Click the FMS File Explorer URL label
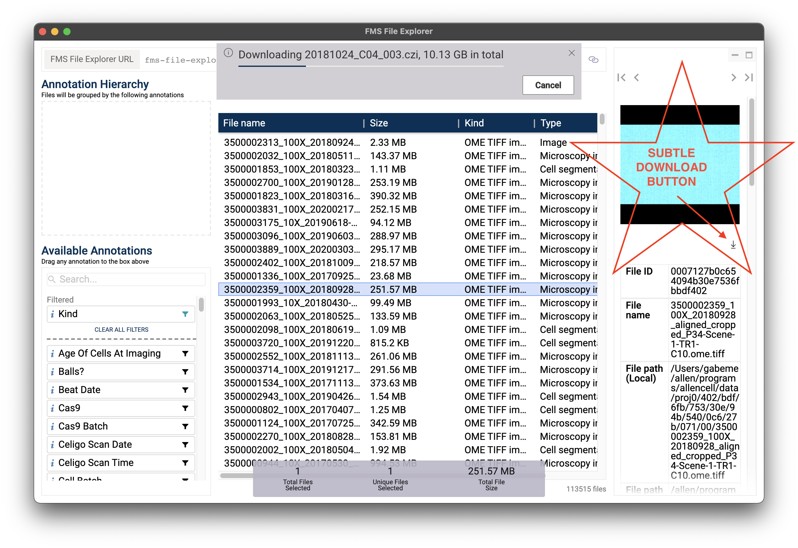The width and height of the screenshot is (798, 548). click(x=92, y=59)
